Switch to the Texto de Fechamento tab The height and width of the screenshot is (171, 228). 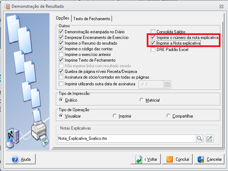[92, 19]
